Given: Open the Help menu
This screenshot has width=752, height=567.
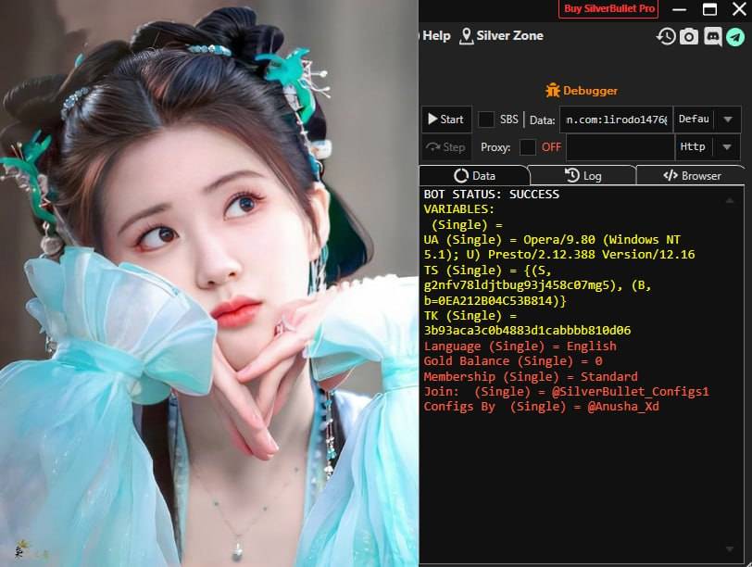Looking at the screenshot, I should 436,35.
